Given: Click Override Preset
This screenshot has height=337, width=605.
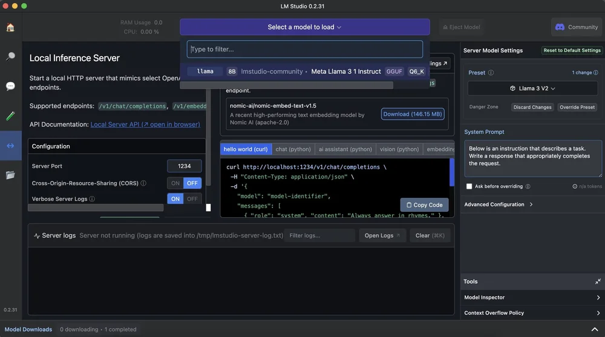Looking at the screenshot, I should (x=577, y=107).
